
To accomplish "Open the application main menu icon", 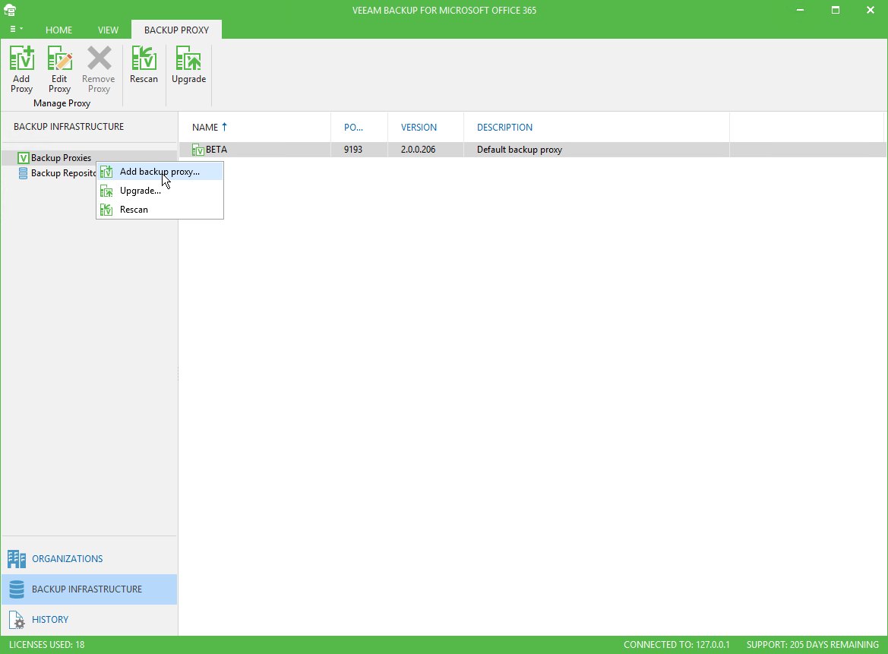I will tap(16, 29).
